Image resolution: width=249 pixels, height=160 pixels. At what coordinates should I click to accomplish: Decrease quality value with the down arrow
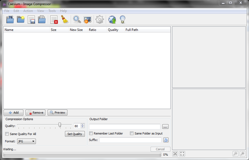(83, 127)
